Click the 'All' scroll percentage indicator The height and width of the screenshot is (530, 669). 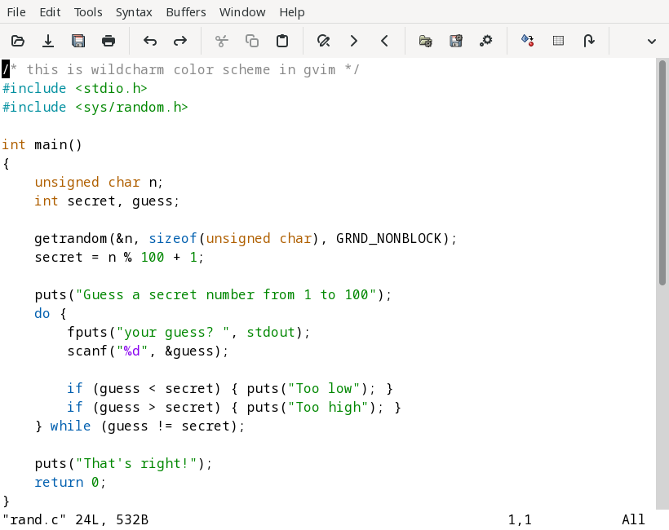click(633, 519)
